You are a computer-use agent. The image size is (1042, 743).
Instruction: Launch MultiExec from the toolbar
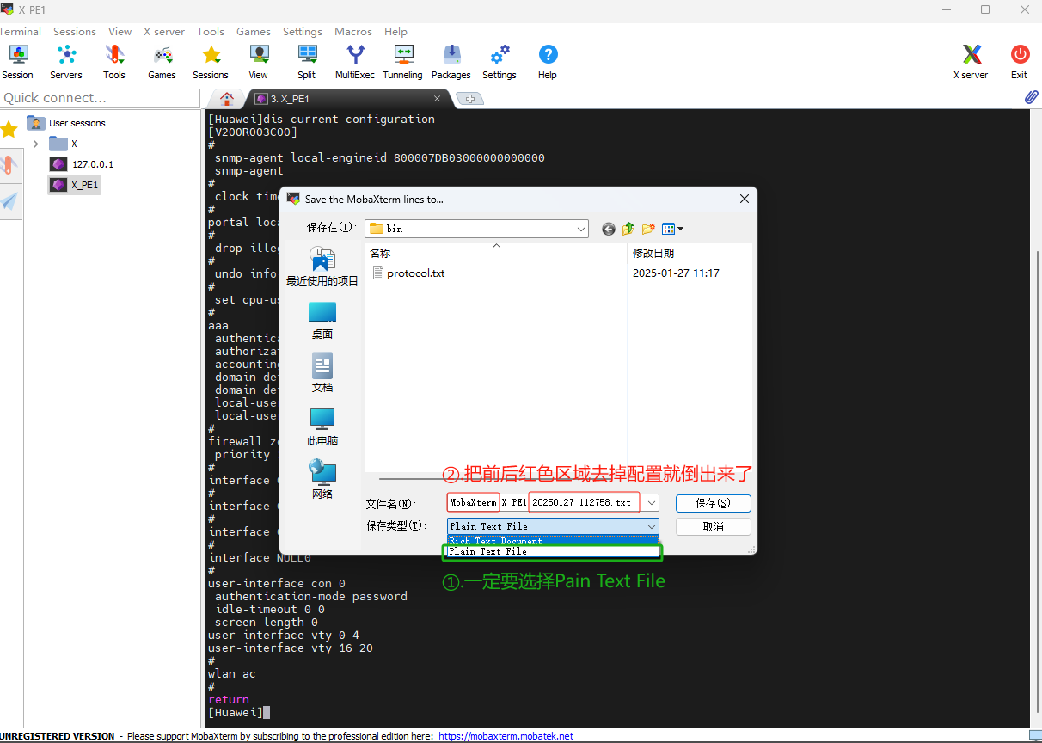click(355, 63)
